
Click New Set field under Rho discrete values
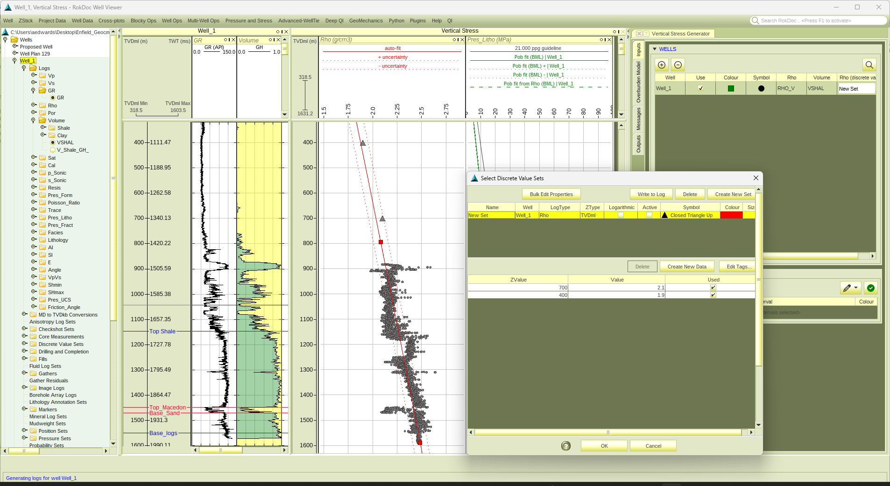[856, 89]
